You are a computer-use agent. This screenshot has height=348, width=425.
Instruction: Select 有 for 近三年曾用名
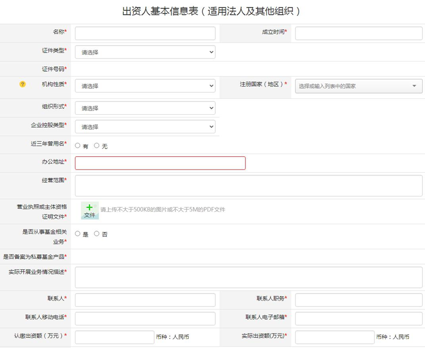click(x=78, y=146)
